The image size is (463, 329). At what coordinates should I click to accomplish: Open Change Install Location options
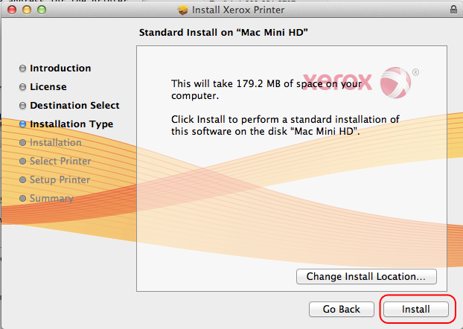(x=366, y=277)
